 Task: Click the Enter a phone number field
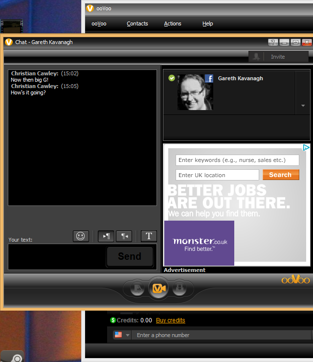pos(221,335)
